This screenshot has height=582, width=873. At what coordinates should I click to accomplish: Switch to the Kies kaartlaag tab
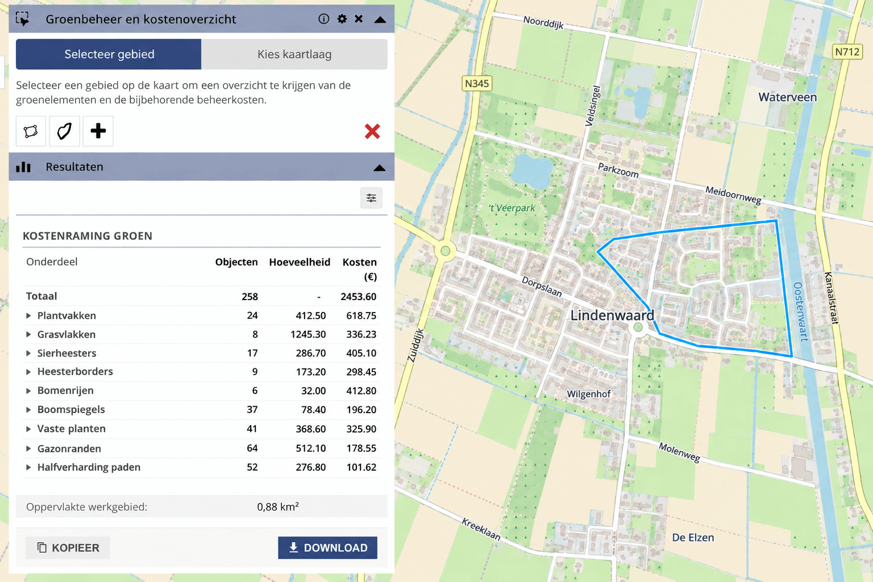tap(294, 54)
